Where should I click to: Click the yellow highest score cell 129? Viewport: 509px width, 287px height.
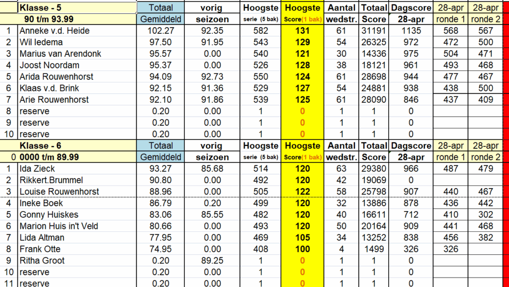(x=303, y=42)
